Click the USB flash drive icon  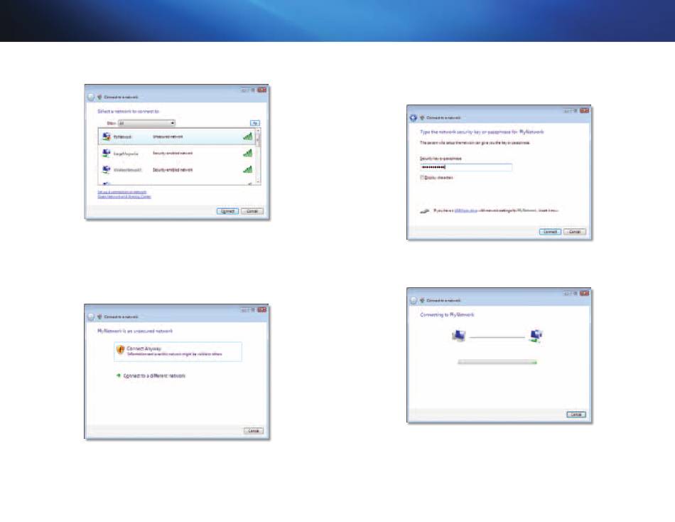point(424,211)
